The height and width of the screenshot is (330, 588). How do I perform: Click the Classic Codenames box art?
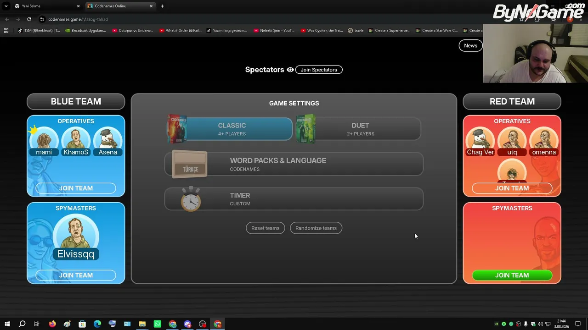tap(177, 129)
